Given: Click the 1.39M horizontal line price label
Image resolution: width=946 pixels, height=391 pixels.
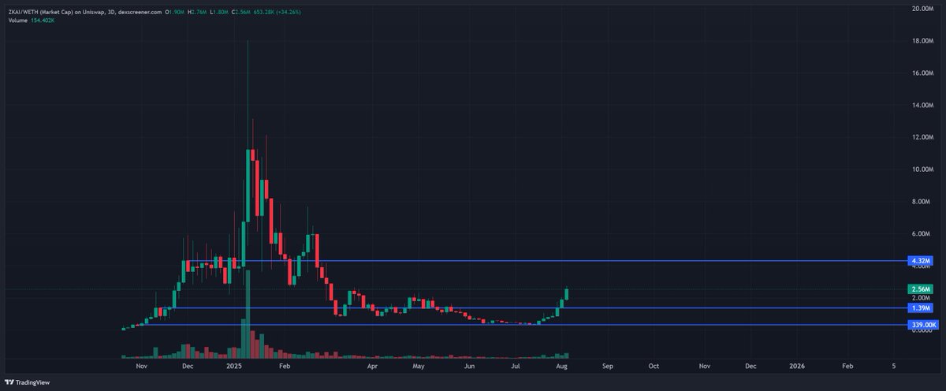Looking at the screenshot, I should click(921, 308).
